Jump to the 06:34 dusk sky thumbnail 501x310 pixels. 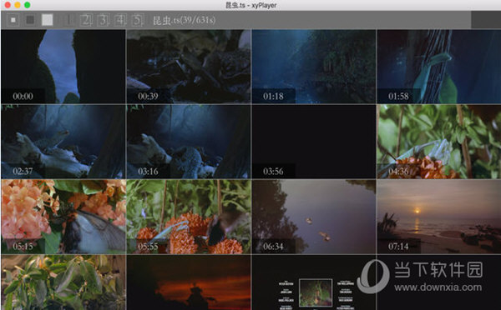314,217
